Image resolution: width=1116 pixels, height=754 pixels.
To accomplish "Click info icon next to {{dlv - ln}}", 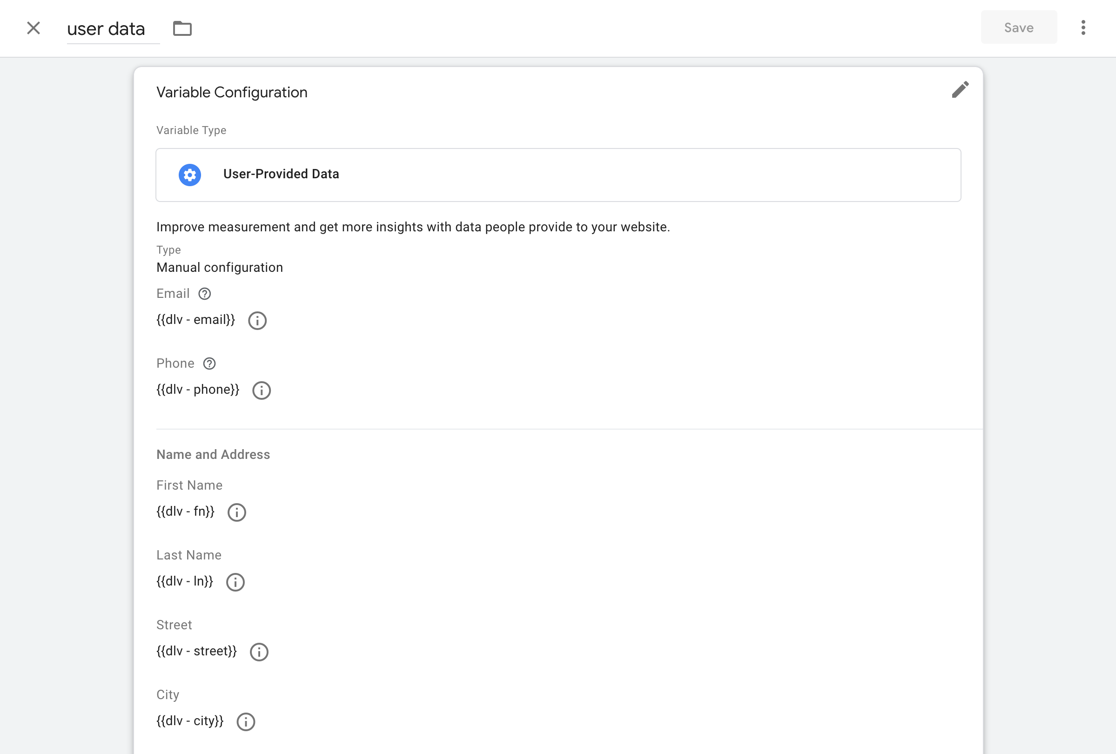I will [x=235, y=582].
